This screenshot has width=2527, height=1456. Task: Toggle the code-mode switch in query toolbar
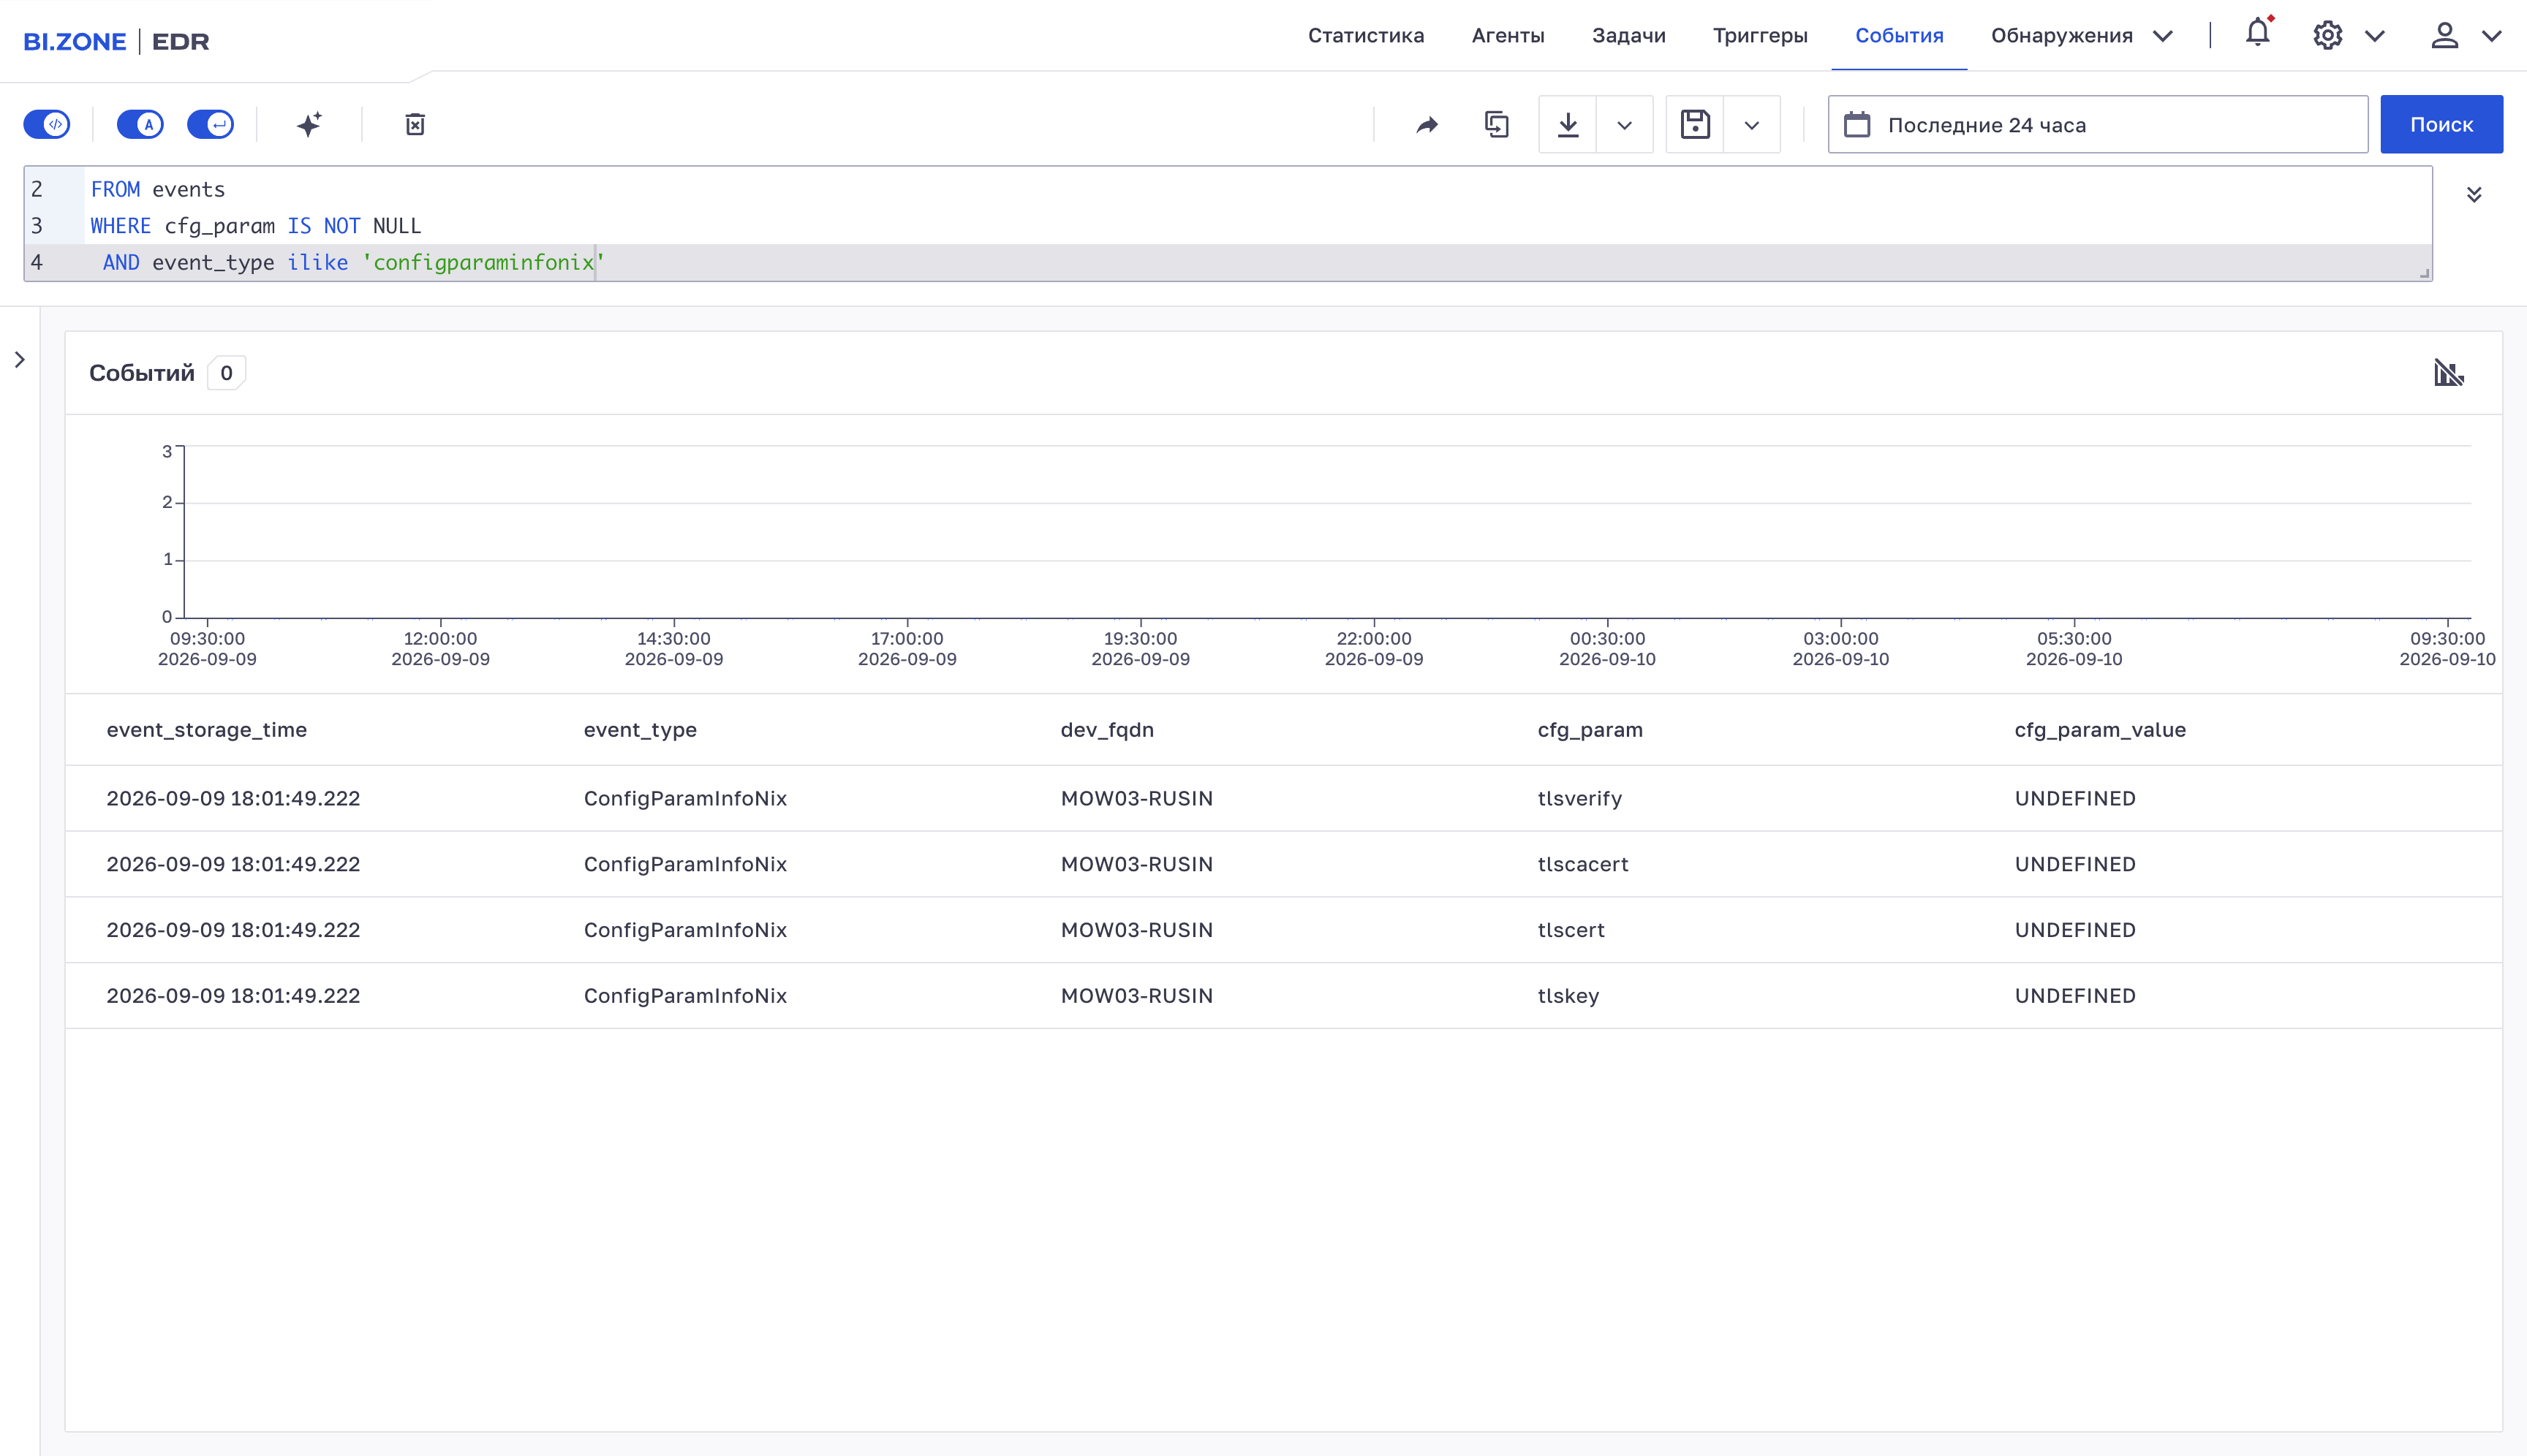click(x=47, y=124)
